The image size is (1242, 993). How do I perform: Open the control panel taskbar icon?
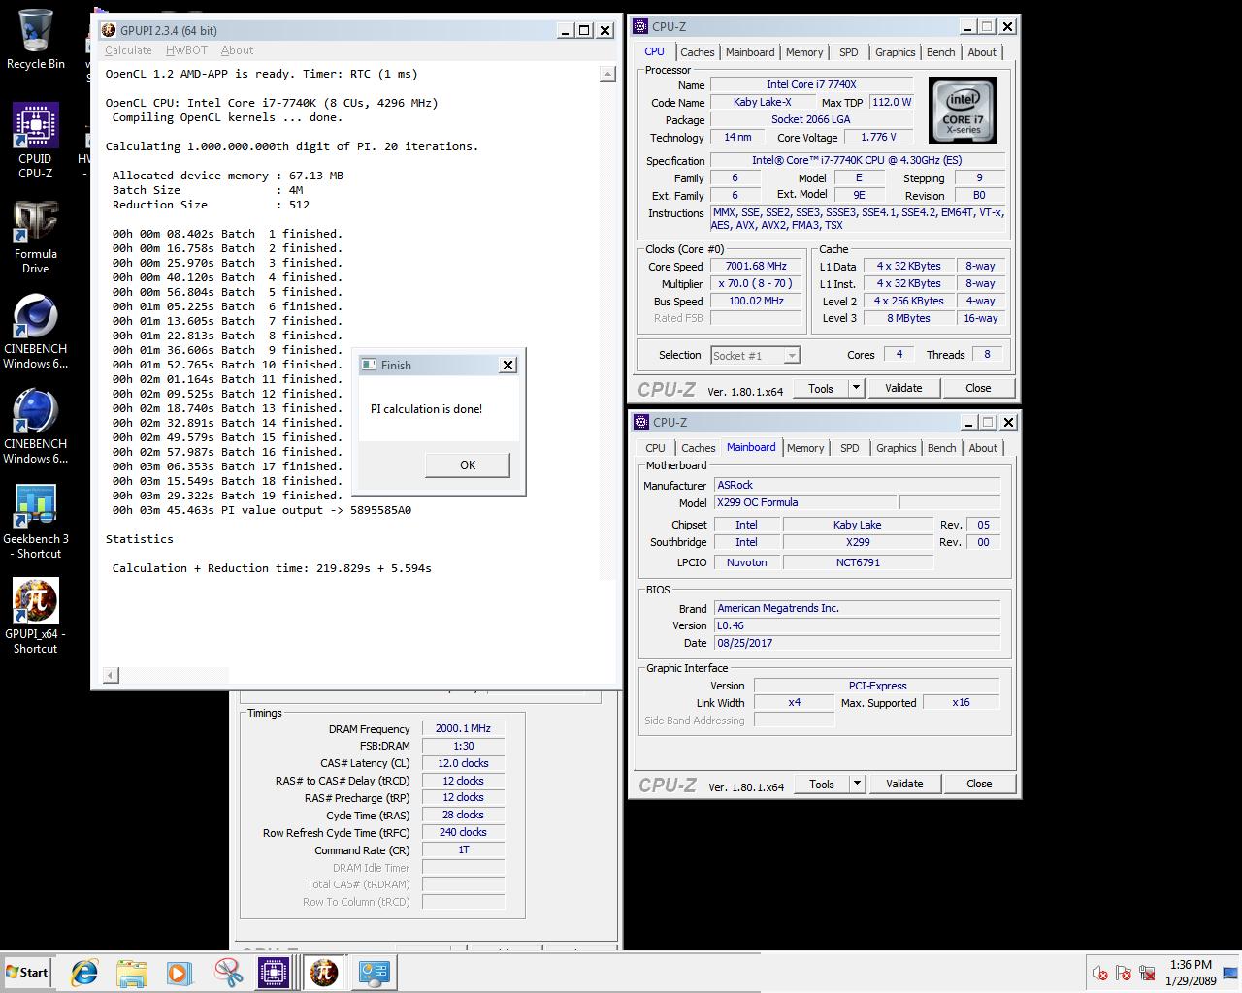click(374, 972)
